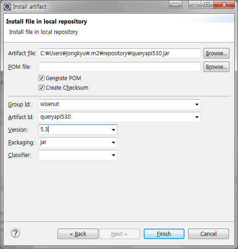Click the 'Version:' label
Image resolution: width=238 pixels, height=249 pixels.
[18, 130]
